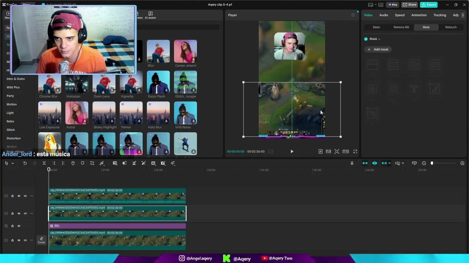Click the HD enhance quality icon
Viewport: 469px width, 263px height.
point(153,163)
